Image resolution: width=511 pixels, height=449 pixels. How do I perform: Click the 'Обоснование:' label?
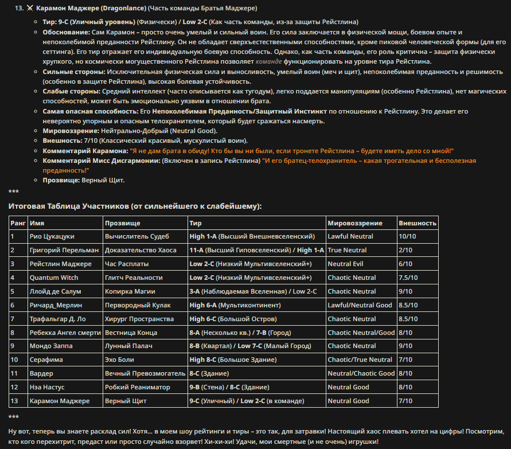tap(66, 32)
